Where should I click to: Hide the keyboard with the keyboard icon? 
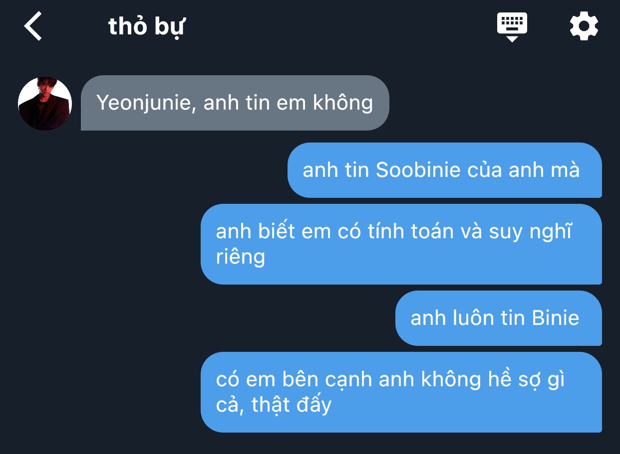pyautogui.click(x=512, y=27)
